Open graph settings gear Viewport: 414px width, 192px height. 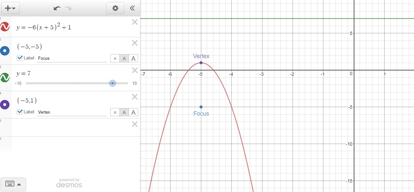115,8
